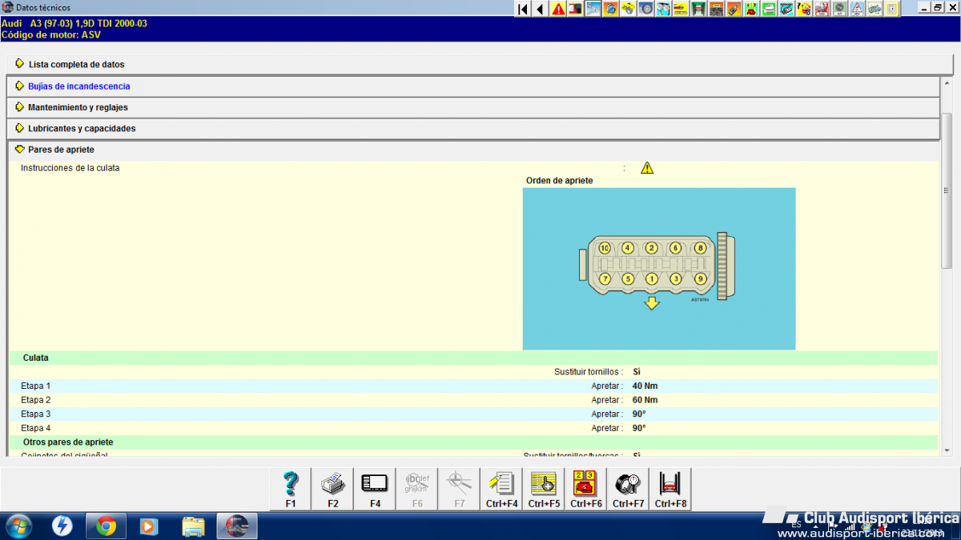Expand 'Bujías de incandescencia' section
This screenshot has height=540, width=961.
tap(473, 86)
